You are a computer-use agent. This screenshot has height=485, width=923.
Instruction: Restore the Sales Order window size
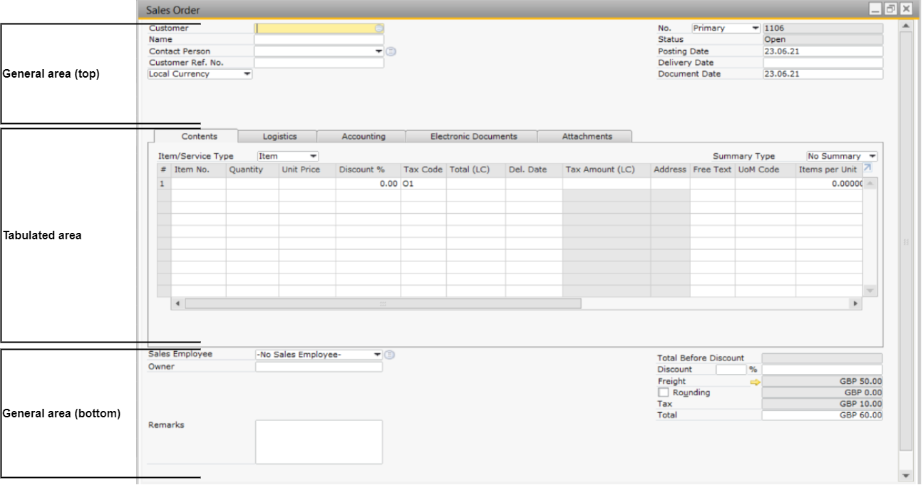point(890,9)
